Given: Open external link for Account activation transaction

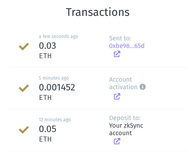Looking at the screenshot, I should [117, 96].
